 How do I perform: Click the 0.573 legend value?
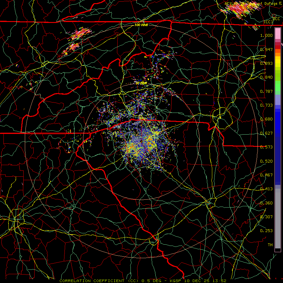coord(266,147)
